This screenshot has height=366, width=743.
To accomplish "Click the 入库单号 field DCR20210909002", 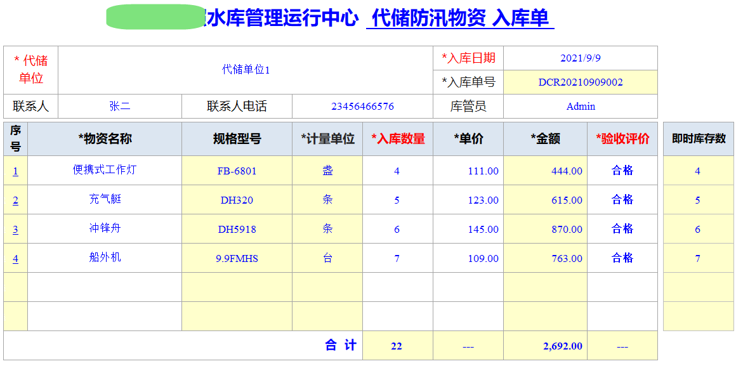I will coord(581,82).
